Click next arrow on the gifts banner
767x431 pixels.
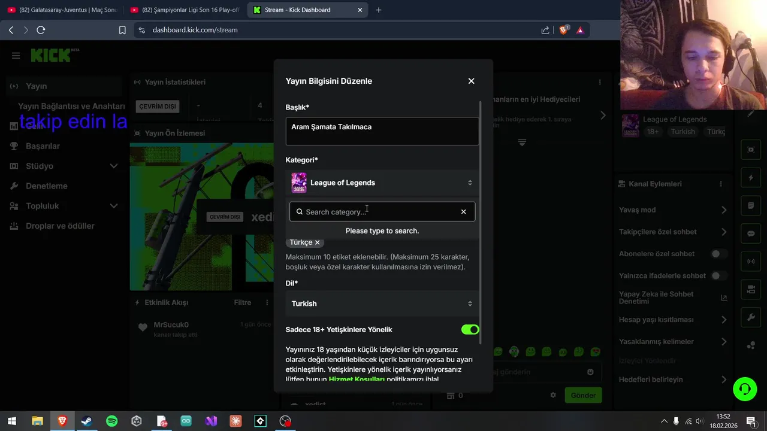pos(603,115)
